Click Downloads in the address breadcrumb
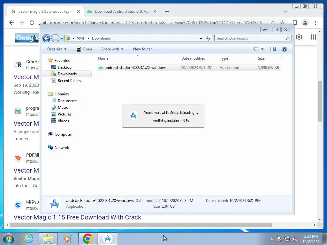327x245 pixels. [x=101, y=38]
